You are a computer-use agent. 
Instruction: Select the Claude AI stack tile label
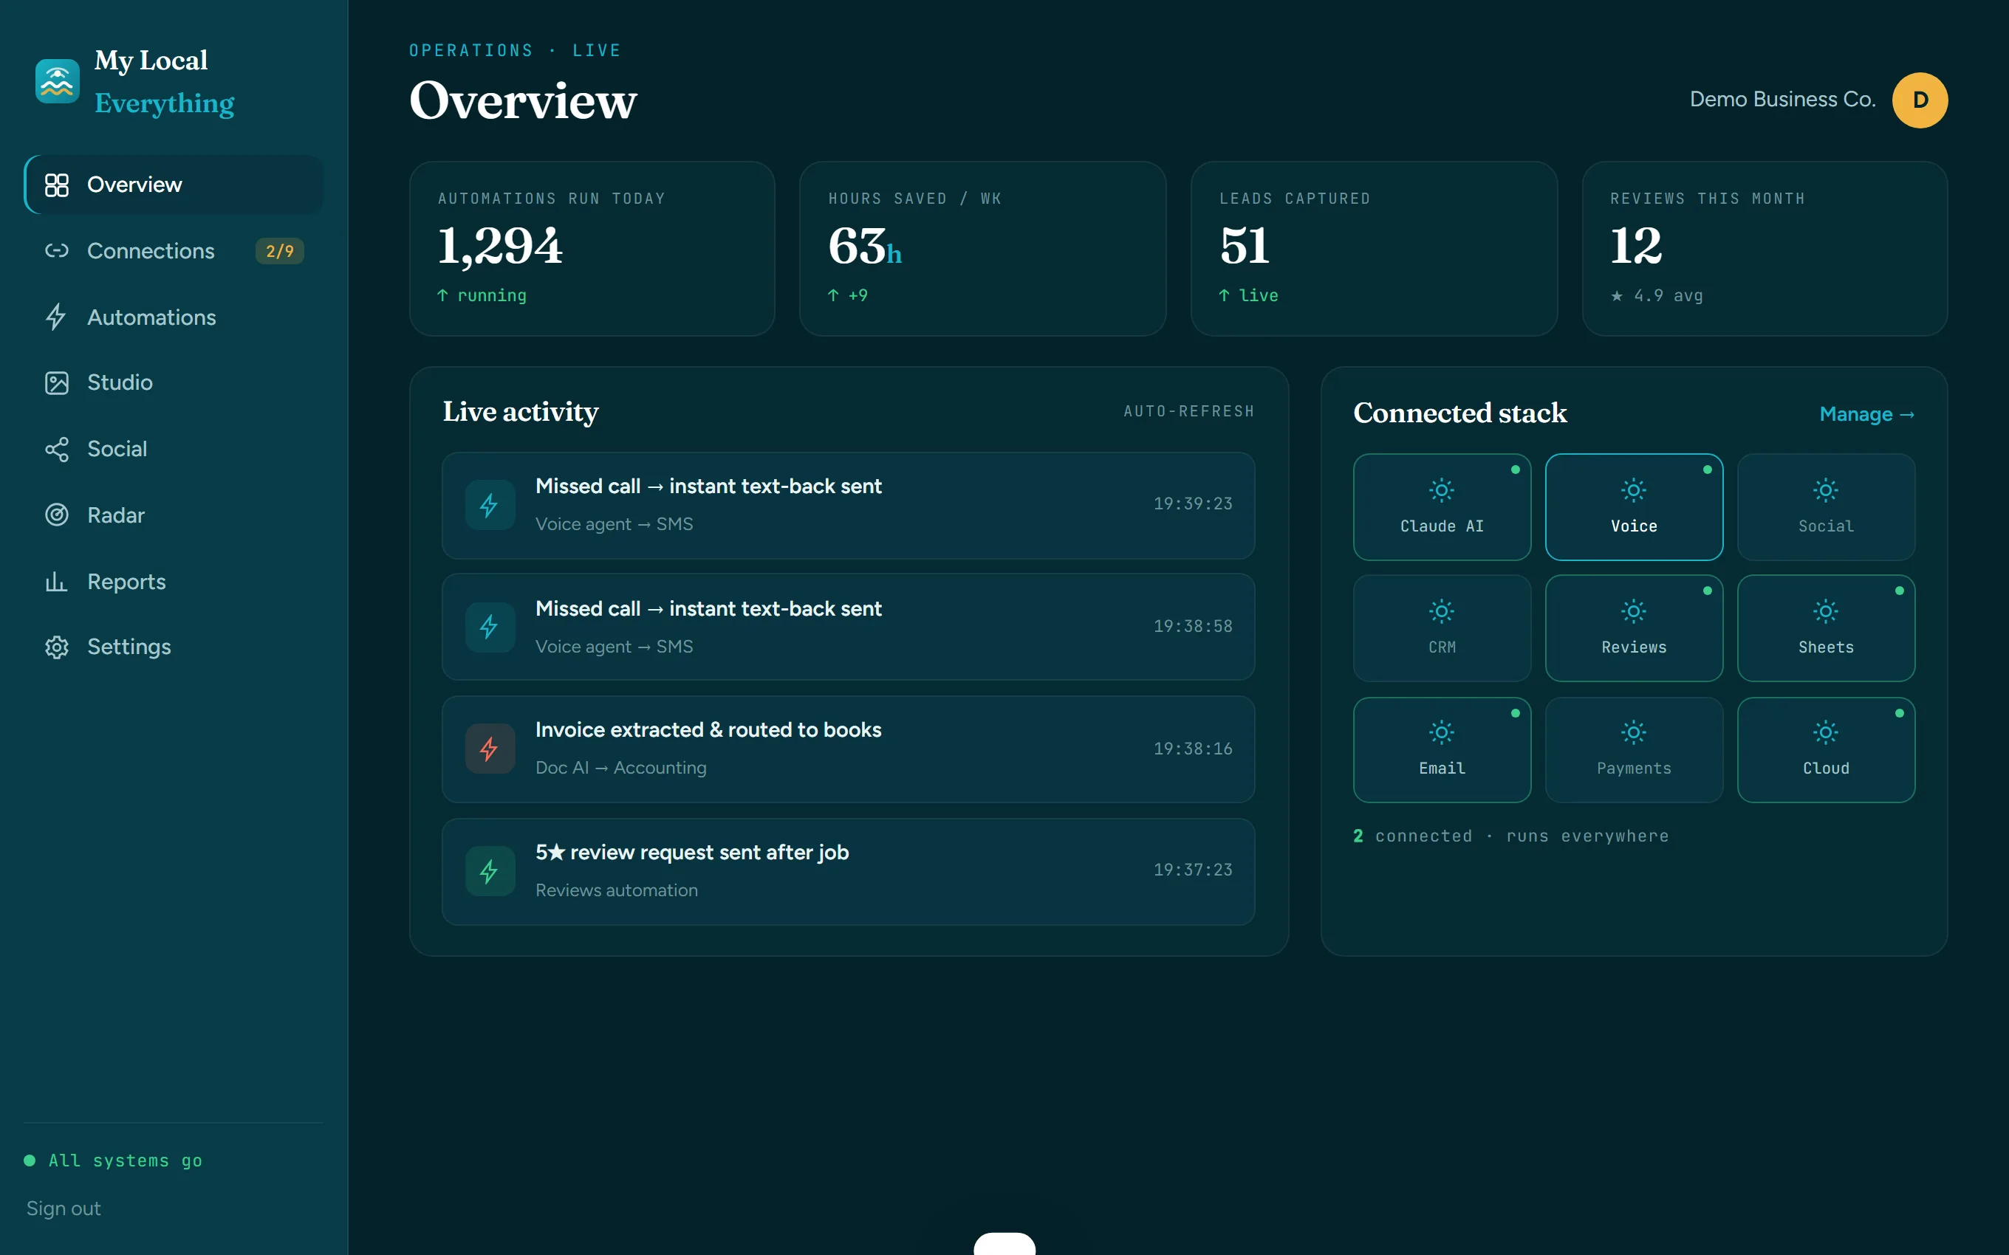point(1442,526)
